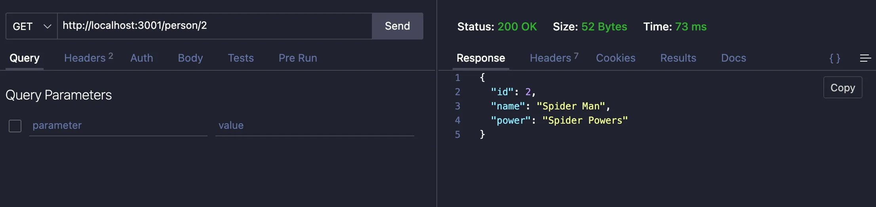Image resolution: width=876 pixels, height=207 pixels.
Task: Show the Results tab
Action: click(x=678, y=58)
